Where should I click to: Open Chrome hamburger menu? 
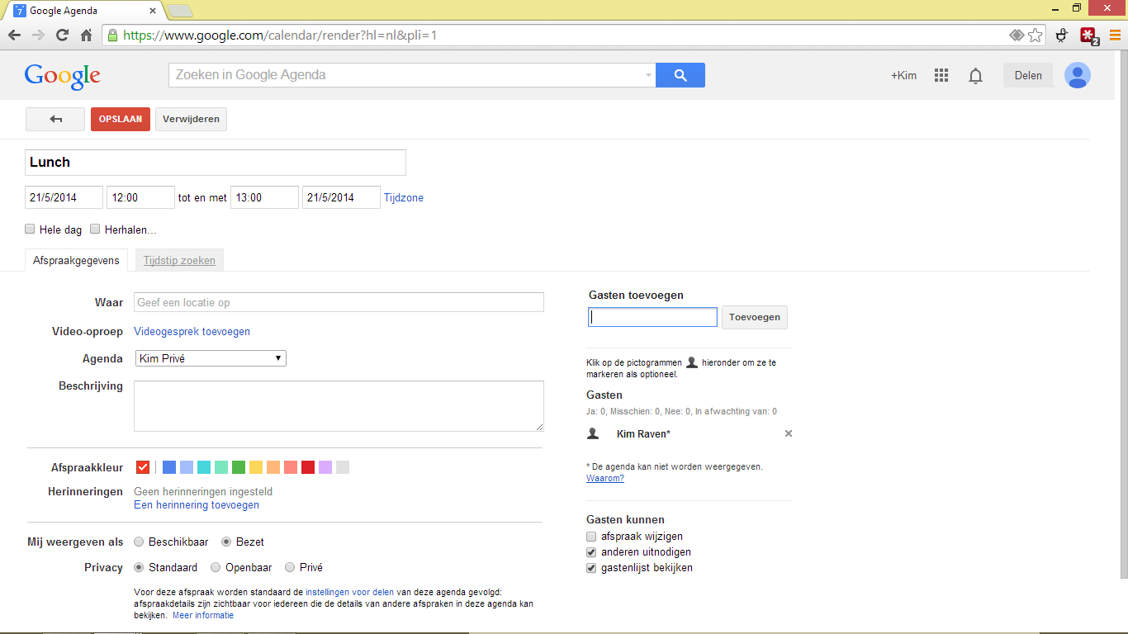[1115, 35]
